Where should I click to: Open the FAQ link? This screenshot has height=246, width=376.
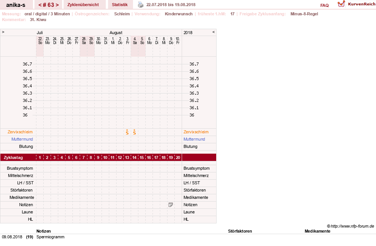pyautogui.click(x=324, y=5)
